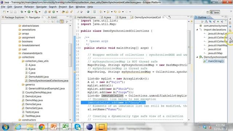Image resolution: width=233 pixels, height=131 pixels.
Task: Click the editor vertical scrollbar thumb
Action: point(189,47)
